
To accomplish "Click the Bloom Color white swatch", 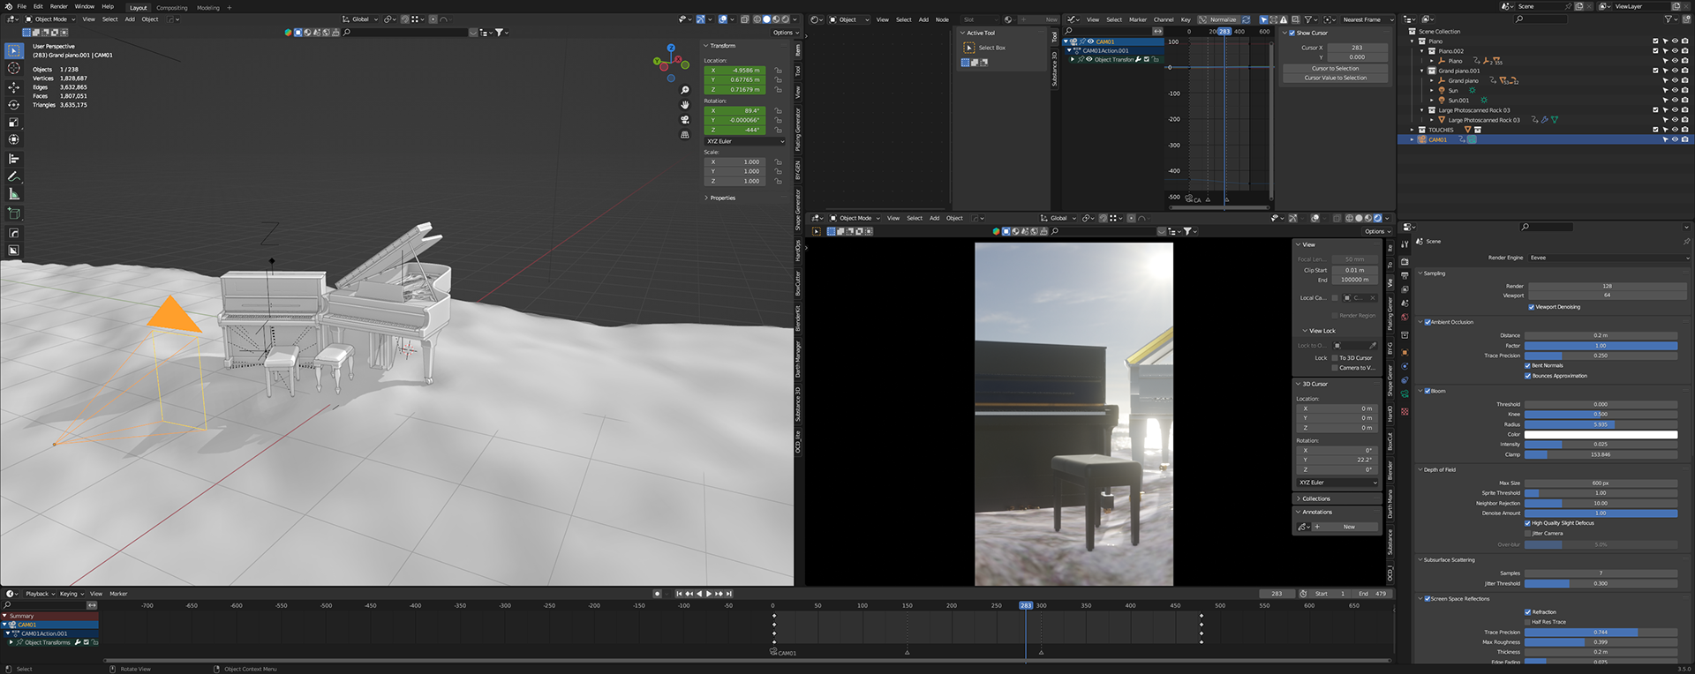I will click(x=1601, y=434).
